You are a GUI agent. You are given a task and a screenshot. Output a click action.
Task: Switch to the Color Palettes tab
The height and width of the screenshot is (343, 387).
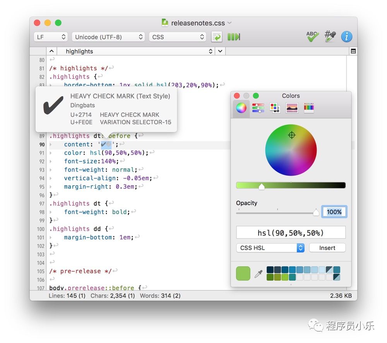coord(275,108)
